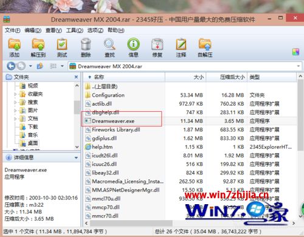Open the view mode dropdown arrow

click(62, 66)
